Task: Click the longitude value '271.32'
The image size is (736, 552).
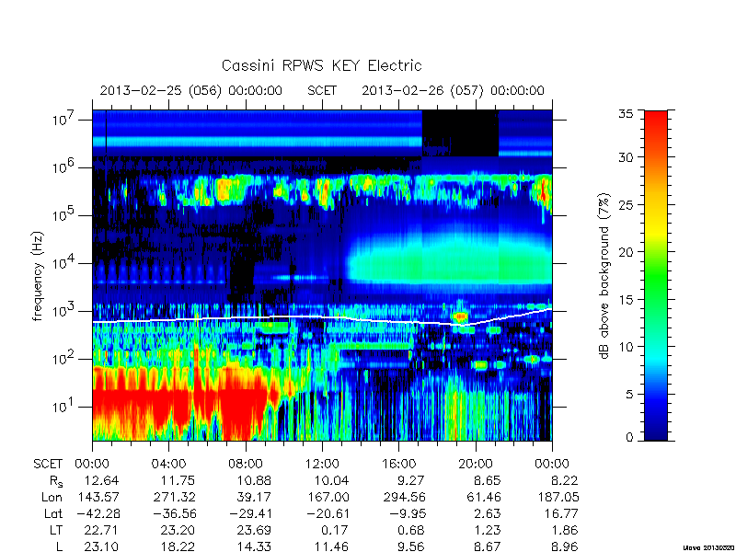Action: (174, 497)
